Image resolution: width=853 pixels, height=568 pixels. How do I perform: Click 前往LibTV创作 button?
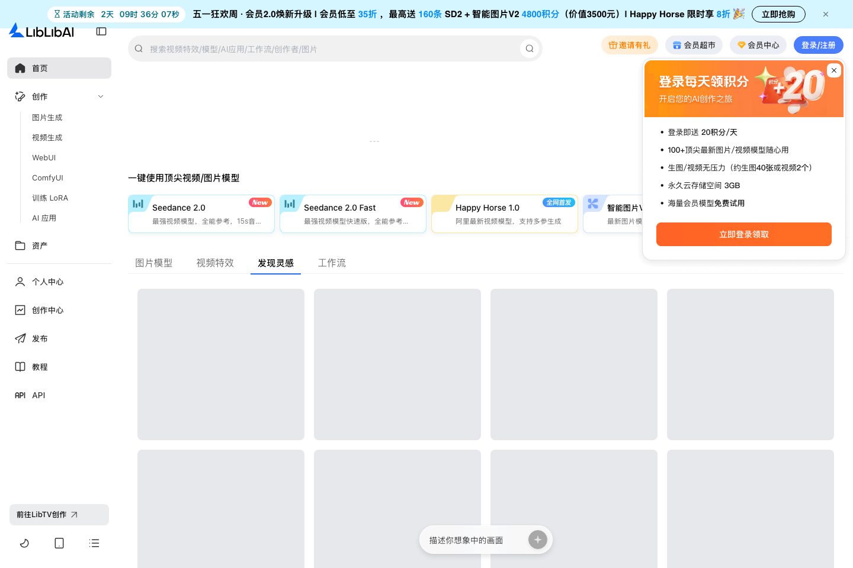[59, 515]
